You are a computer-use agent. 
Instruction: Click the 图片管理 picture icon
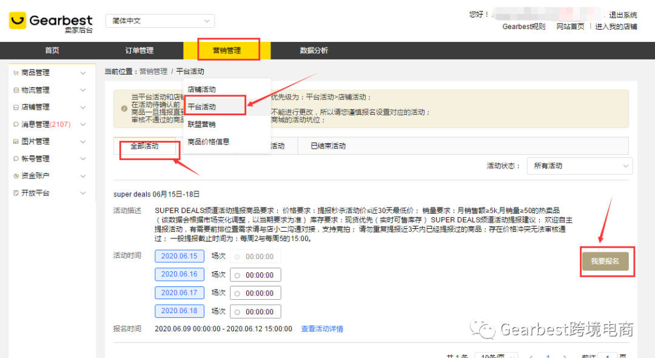[x=16, y=141]
